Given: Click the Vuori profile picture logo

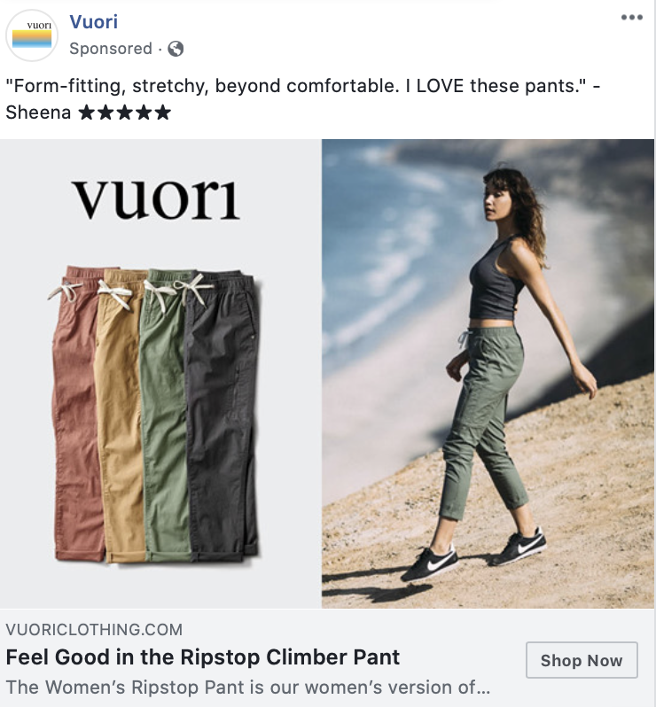Looking at the screenshot, I should pyautogui.click(x=32, y=35).
